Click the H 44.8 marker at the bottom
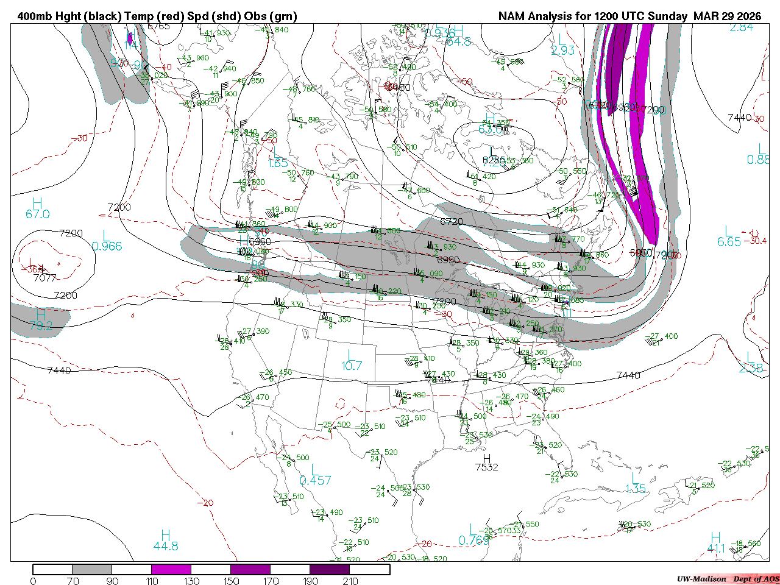This screenshot has width=780, height=585. [166, 541]
